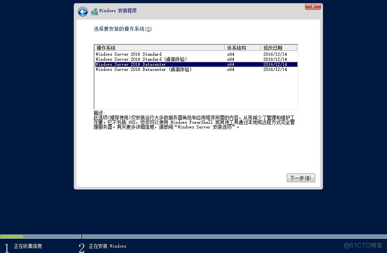Select the highlighted Windows Server 2016 Datacenter row
This screenshot has width=387, height=253.
(196, 64)
